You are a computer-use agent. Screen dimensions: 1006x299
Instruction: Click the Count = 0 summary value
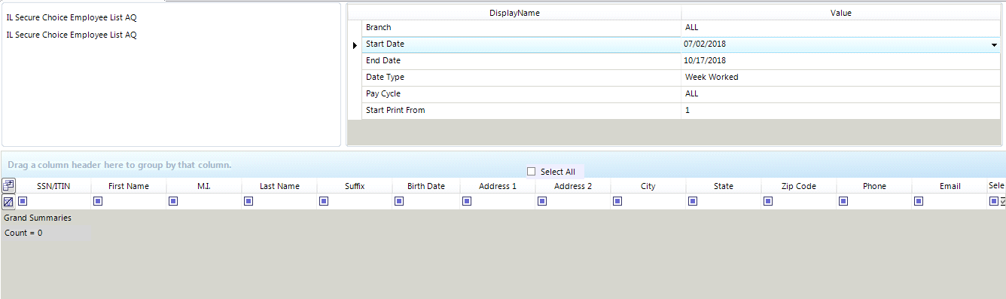click(23, 233)
